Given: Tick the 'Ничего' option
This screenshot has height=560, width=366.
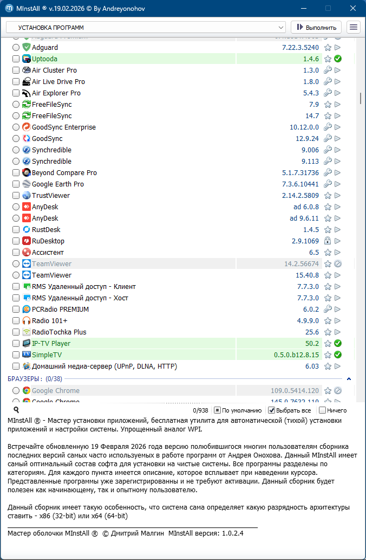Looking at the screenshot, I should tap(323, 410).
